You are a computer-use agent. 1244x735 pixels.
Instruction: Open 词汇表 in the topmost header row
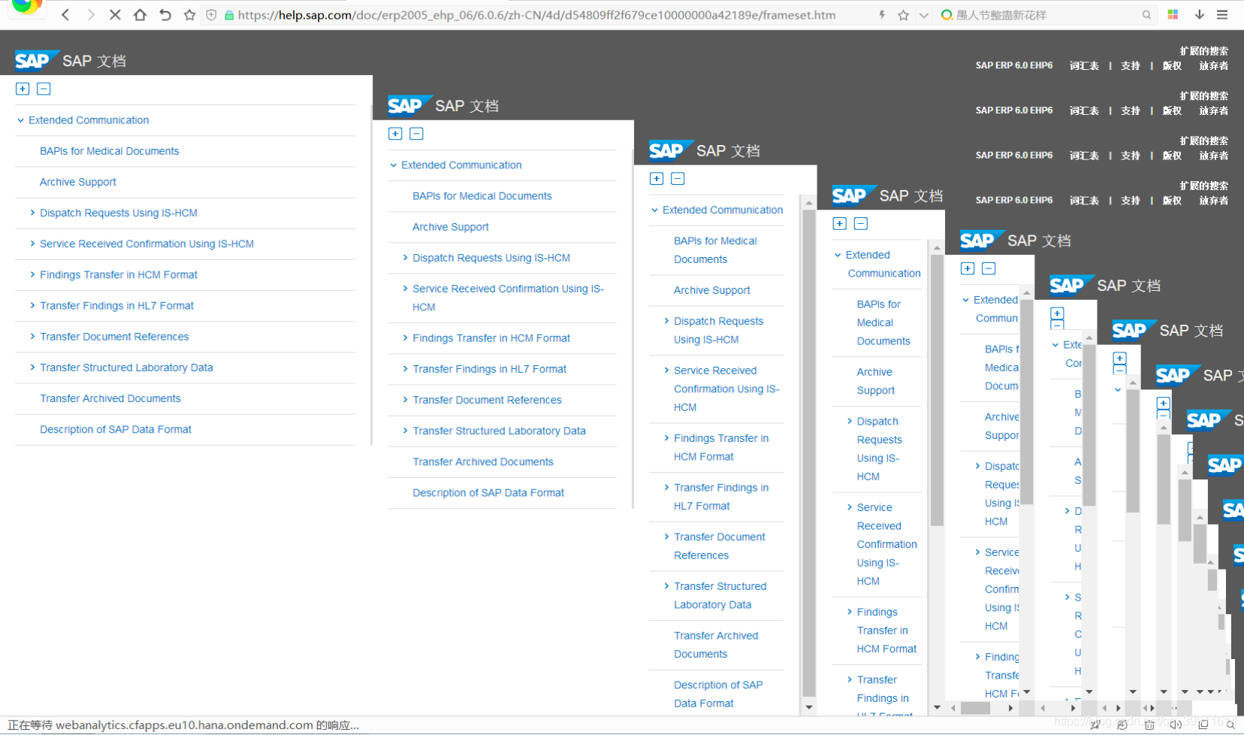(x=1084, y=65)
